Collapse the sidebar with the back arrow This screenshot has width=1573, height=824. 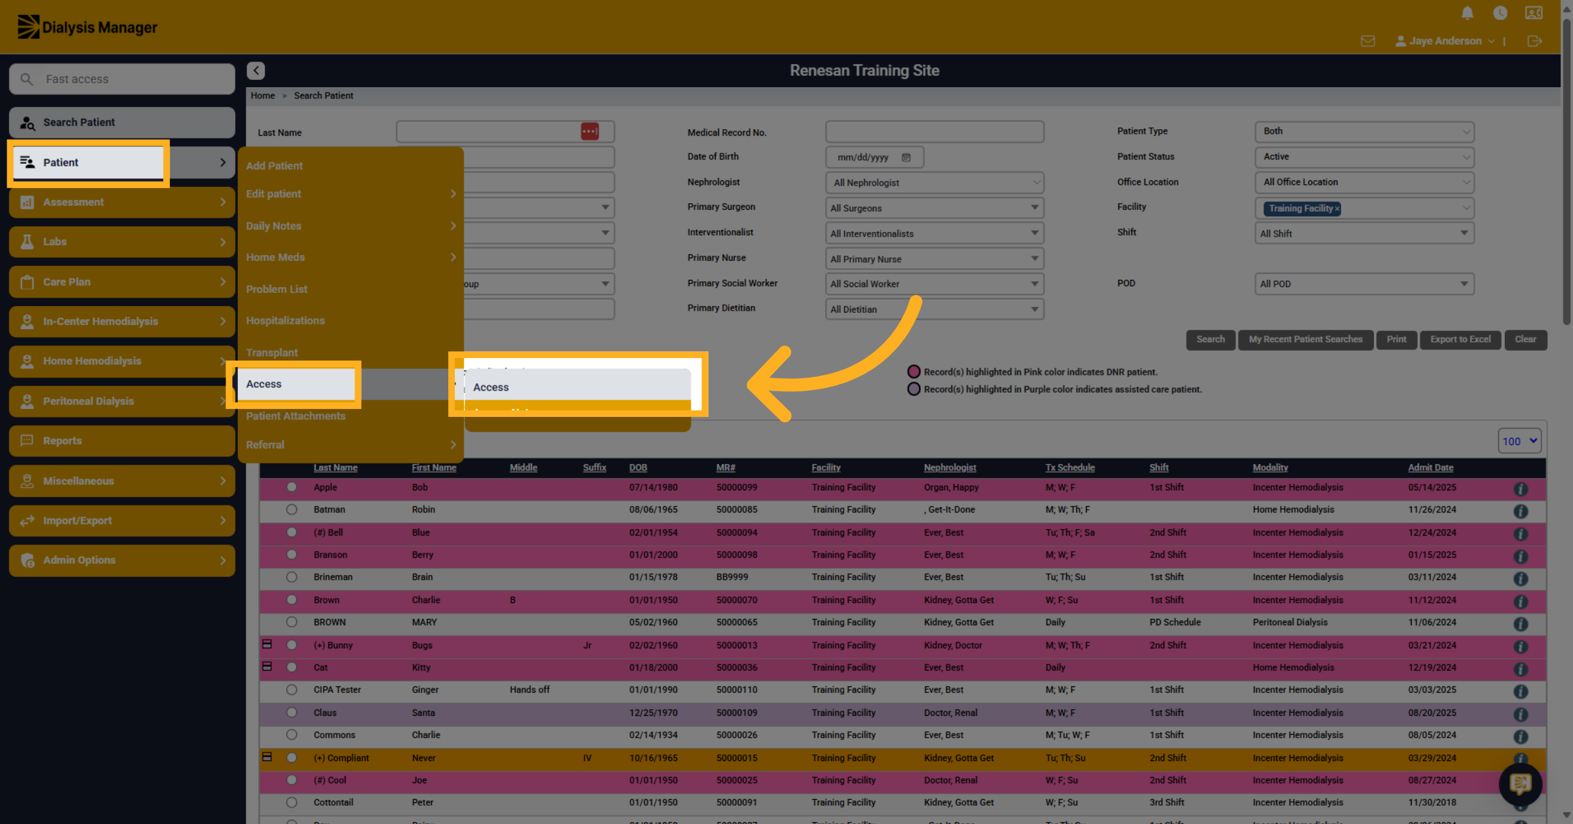(256, 70)
